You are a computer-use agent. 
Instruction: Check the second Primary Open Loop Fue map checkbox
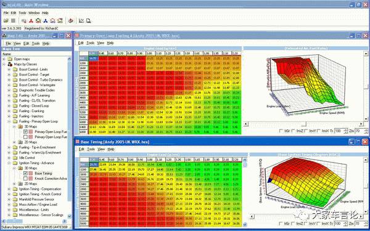tap(25, 137)
